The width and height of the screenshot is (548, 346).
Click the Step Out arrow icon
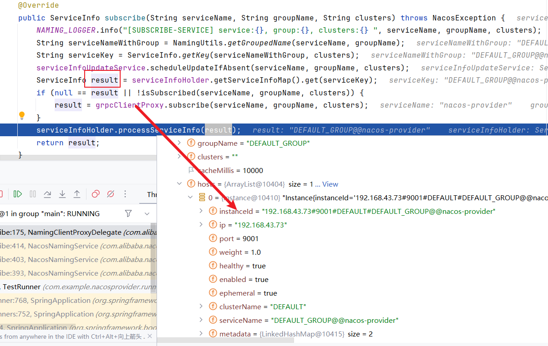click(77, 194)
